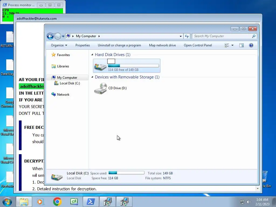Maximize the My Computer window
276x207 pixels.
[244, 29]
